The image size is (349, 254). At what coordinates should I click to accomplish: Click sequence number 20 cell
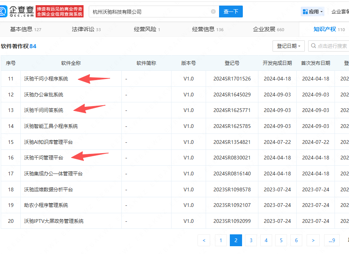click(11, 221)
